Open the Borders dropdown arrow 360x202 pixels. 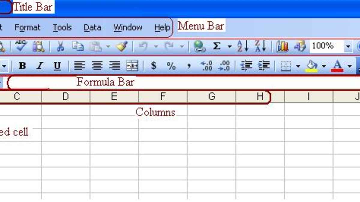(x=298, y=66)
